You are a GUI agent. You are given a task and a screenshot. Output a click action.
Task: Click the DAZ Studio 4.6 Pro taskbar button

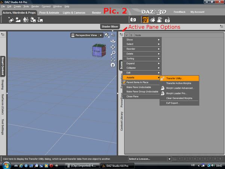tap(117, 166)
